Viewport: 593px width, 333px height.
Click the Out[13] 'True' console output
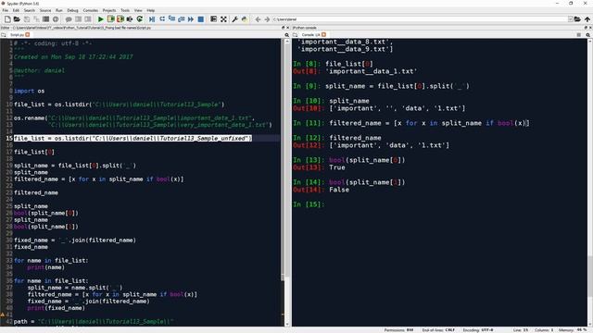[x=337, y=167]
